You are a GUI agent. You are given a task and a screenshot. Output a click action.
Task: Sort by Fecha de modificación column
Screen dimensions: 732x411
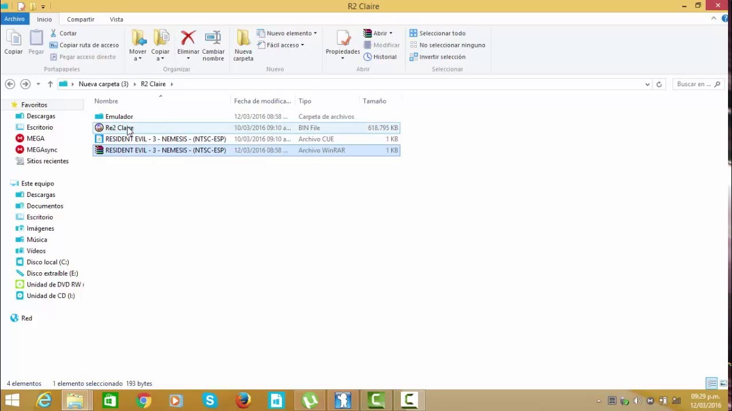point(263,101)
